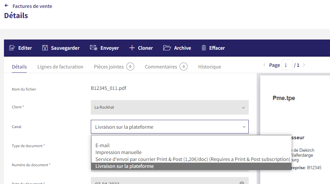
Task: Click the Archive button label
Action: (183, 48)
